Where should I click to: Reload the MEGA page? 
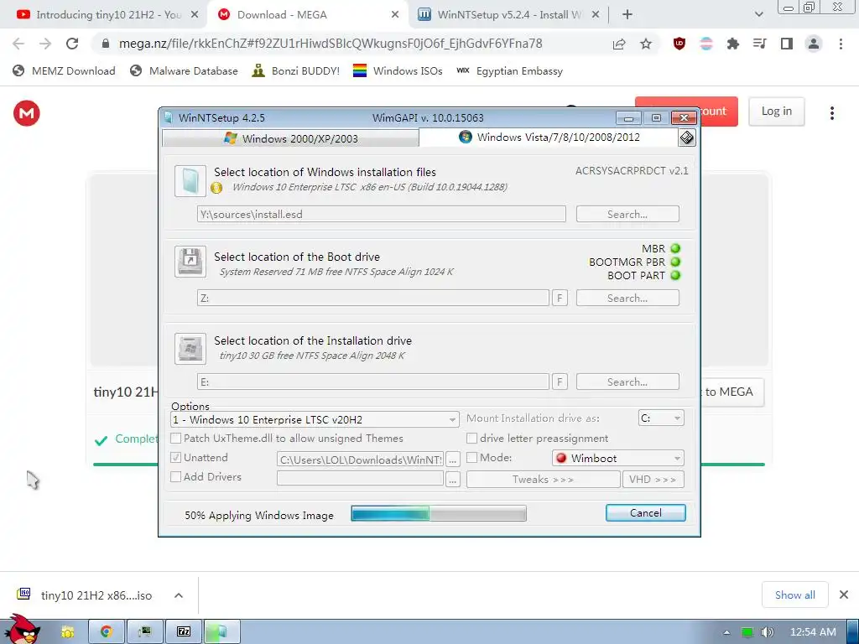point(72,44)
